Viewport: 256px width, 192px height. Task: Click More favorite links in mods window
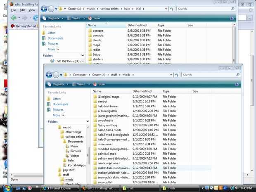pyautogui.click(x=58, y=115)
